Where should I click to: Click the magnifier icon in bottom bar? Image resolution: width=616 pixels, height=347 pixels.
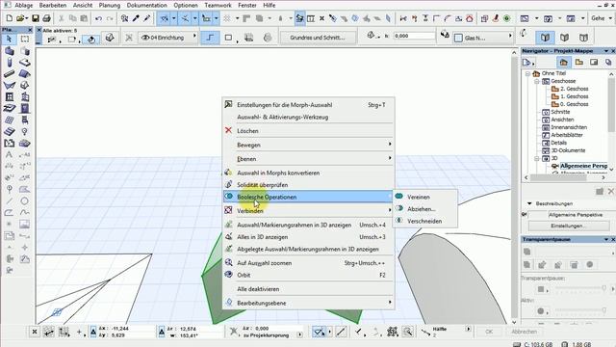coord(407,332)
